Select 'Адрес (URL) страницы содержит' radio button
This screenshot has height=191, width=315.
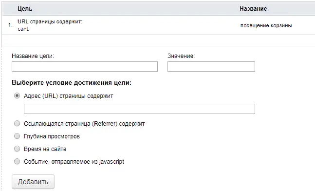coord(17,95)
